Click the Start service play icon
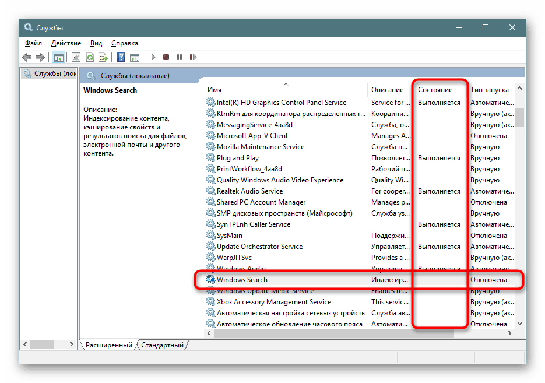Viewport: 545px width, 383px height. coord(153,57)
